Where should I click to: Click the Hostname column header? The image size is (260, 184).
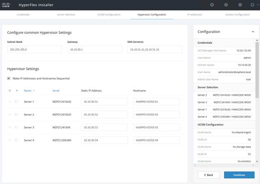pos(140,91)
